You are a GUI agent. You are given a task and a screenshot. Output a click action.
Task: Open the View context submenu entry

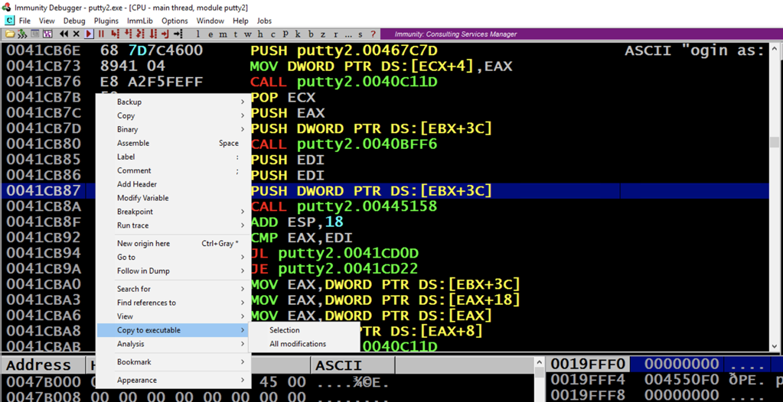[x=173, y=316]
